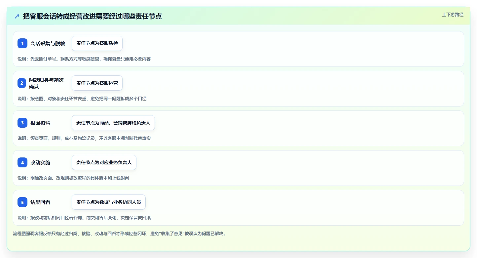Select the 责任节点为商品、营销或履约负责人 tag
The image size is (477, 258).
[113, 123]
